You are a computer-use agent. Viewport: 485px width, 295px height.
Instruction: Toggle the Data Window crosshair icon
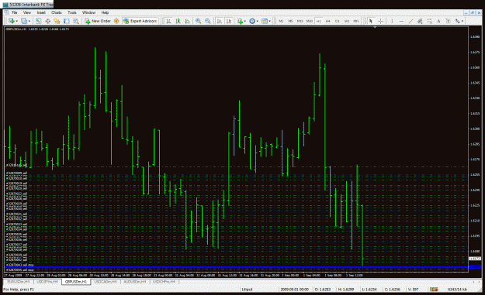[48, 21]
